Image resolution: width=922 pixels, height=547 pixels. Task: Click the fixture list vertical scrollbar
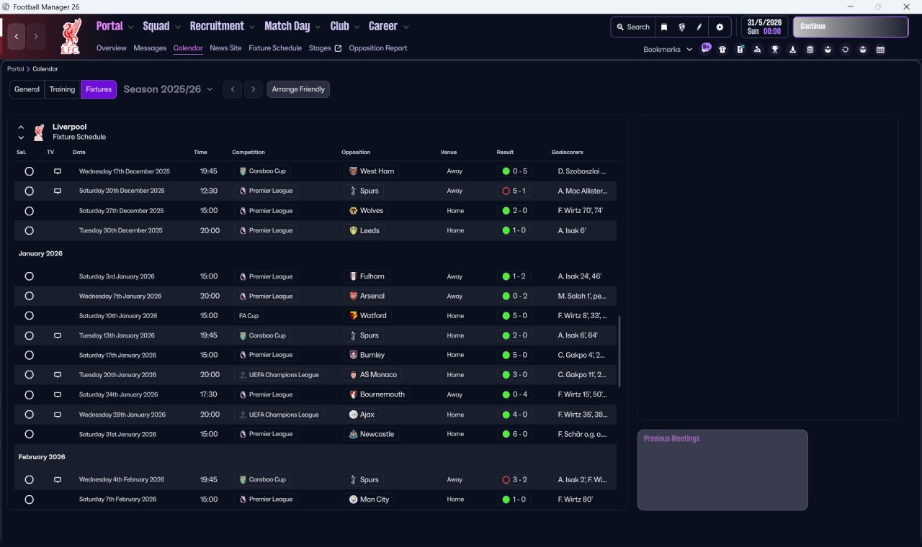[619, 351]
